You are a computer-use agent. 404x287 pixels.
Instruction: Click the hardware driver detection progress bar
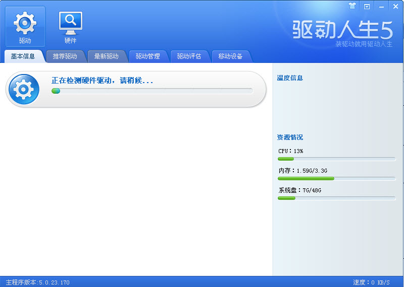(152, 91)
